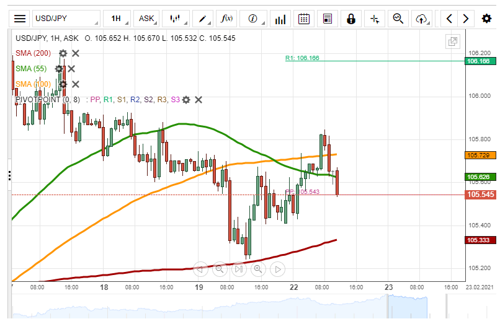Viewport: 500px width, 324px height.
Task: Step chart back with left triangle
Action: click(x=200, y=269)
